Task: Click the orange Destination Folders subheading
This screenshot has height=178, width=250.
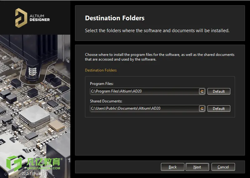Action: click(x=101, y=70)
